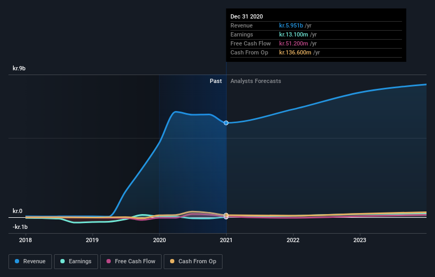435x277 pixels.
Task: Click the Cash From Op marker at 2021
Action: (x=226, y=215)
